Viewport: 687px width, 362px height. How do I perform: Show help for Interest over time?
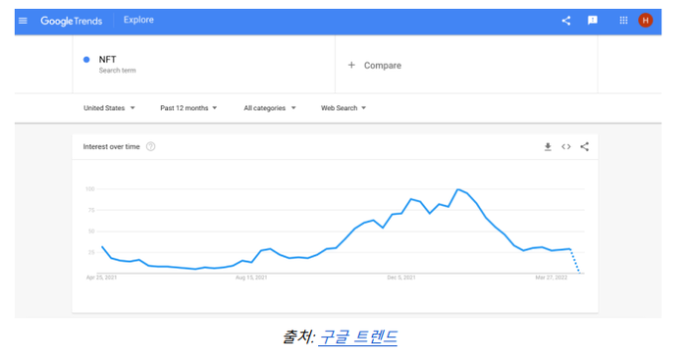click(x=150, y=146)
